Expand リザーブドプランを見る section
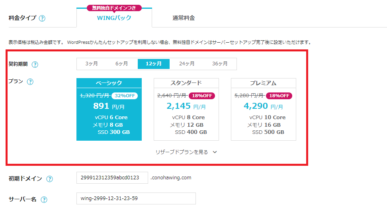The height and width of the screenshot is (214, 387). tap(186, 152)
